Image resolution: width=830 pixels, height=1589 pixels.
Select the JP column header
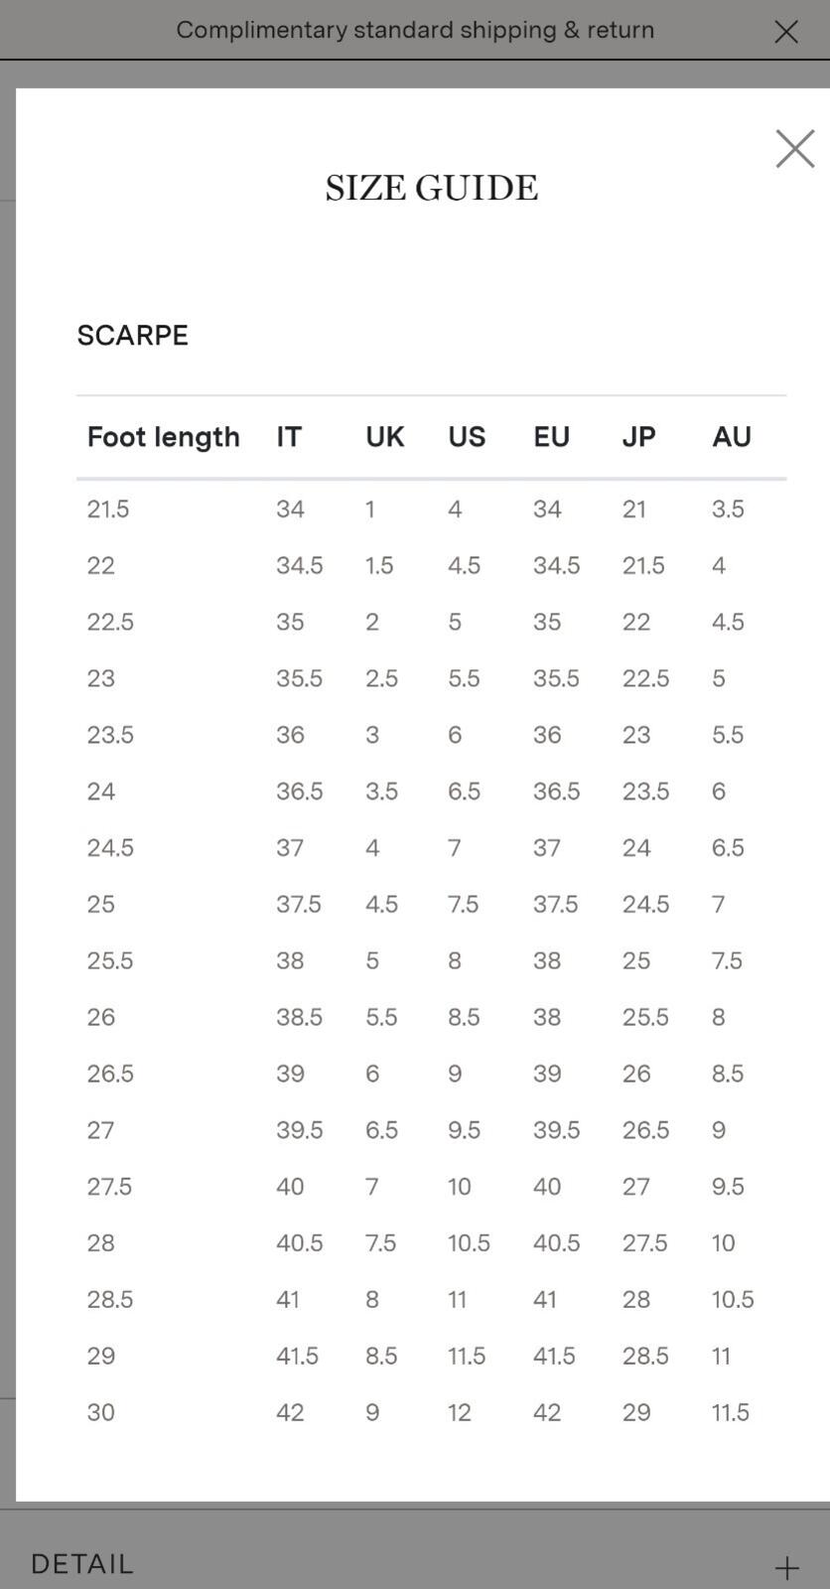click(x=639, y=437)
